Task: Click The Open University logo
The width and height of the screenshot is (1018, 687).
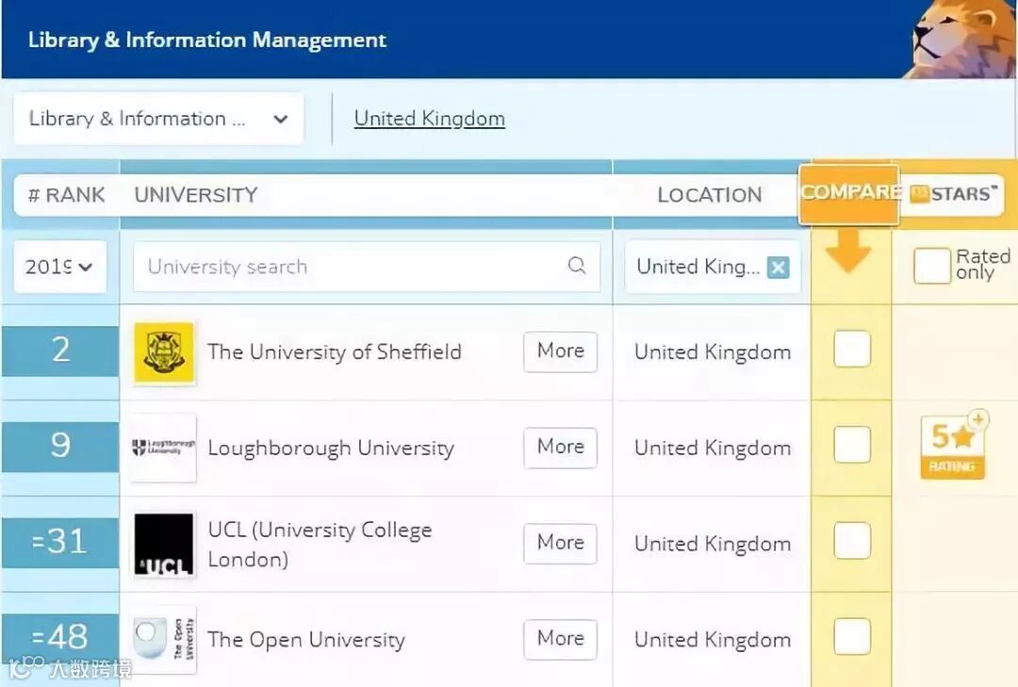Action: [164, 640]
